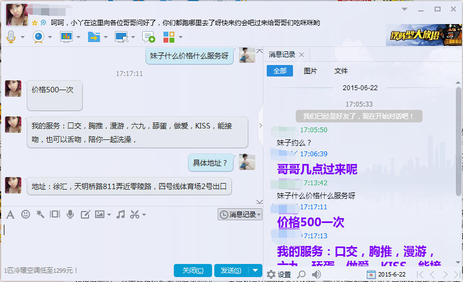Click chat scroll up arrow

(260, 51)
